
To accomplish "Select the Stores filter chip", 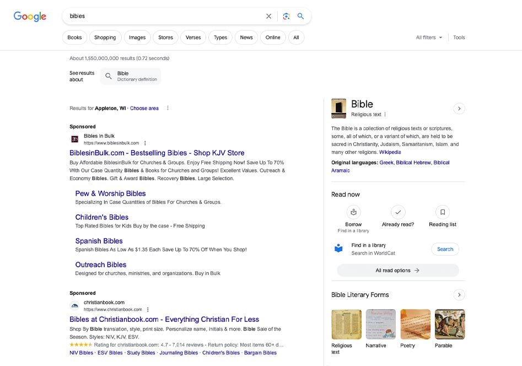I will point(165,37).
